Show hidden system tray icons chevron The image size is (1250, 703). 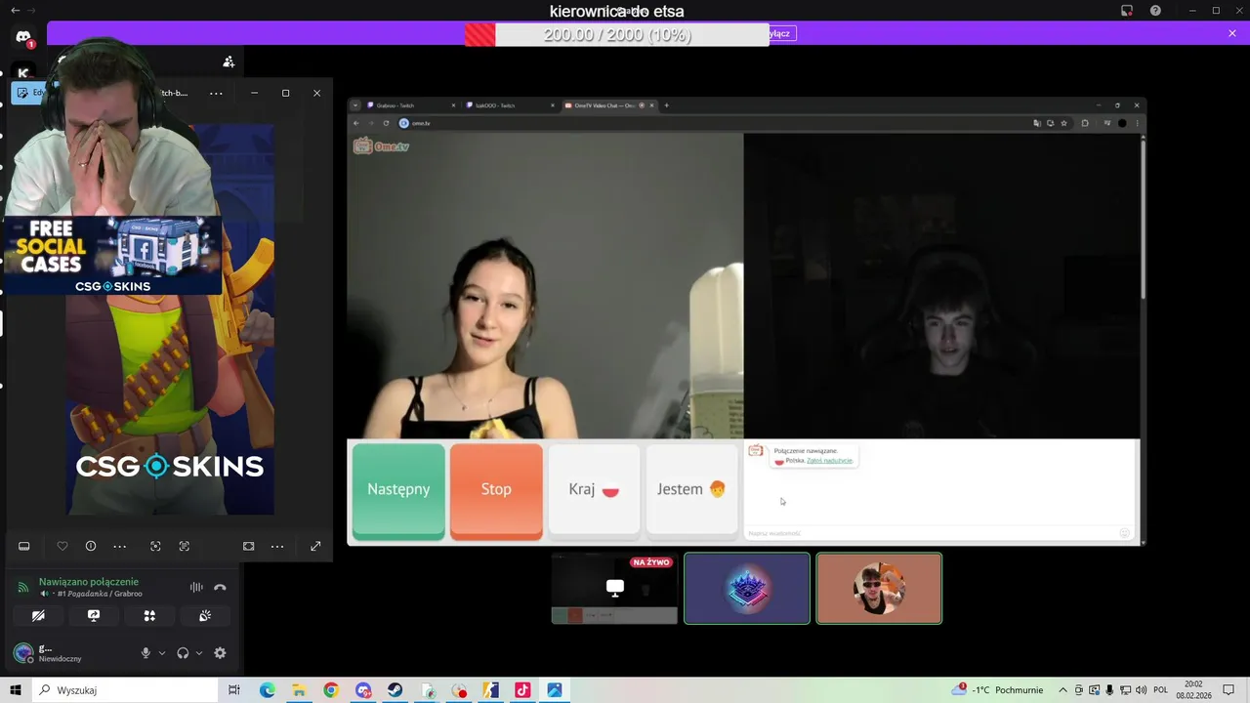pyautogui.click(x=1063, y=690)
